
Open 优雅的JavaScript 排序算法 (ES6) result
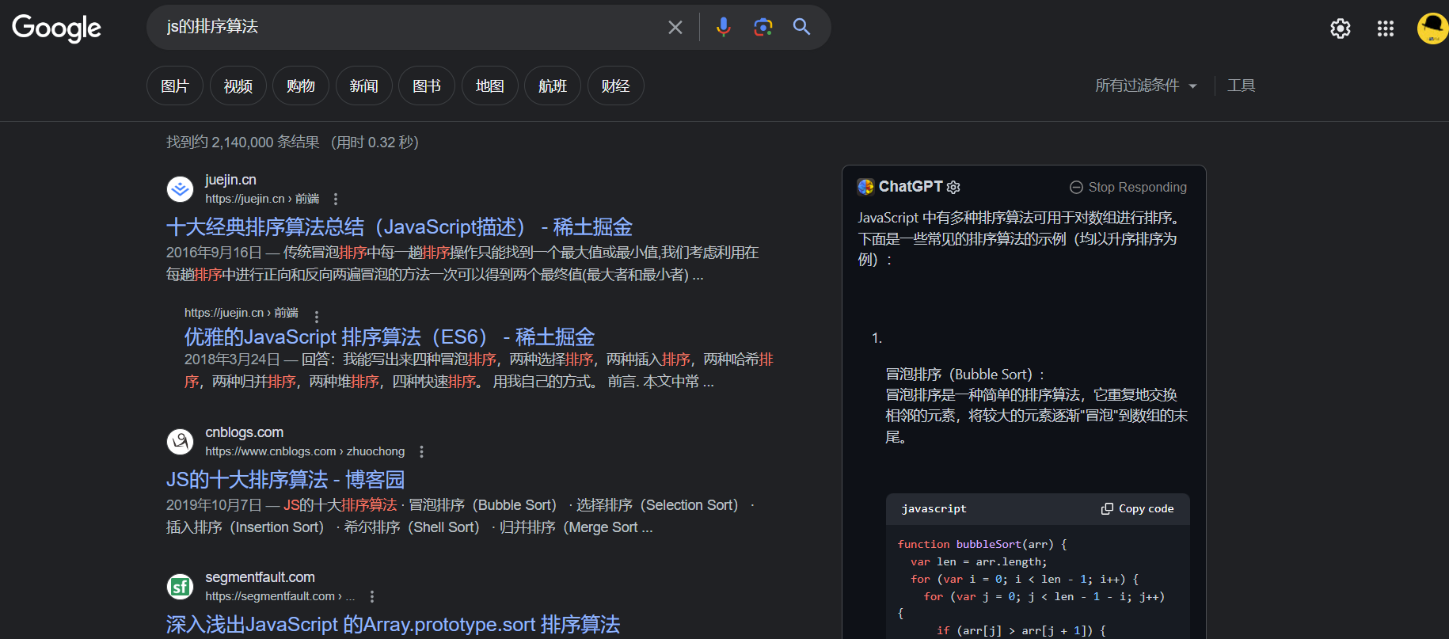390,337
